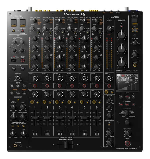Turn the channel 1 input selector knob
Screen dimensions: 150x159
point(35,21)
